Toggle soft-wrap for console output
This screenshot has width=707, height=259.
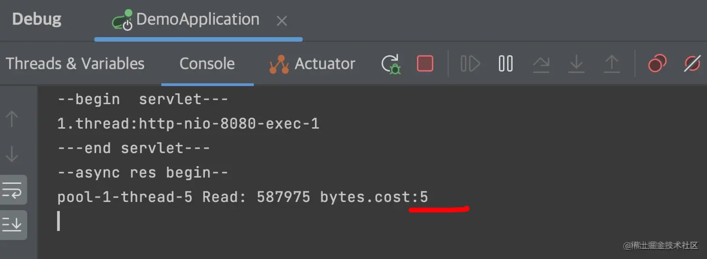pyautogui.click(x=13, y=190)
